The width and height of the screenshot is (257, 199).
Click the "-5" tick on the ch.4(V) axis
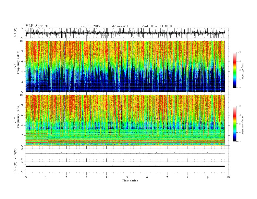(x=22, y=172)
